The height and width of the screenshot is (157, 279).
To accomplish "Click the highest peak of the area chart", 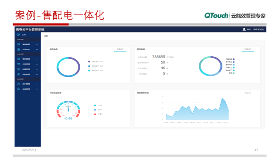I will tap(222, 98).
